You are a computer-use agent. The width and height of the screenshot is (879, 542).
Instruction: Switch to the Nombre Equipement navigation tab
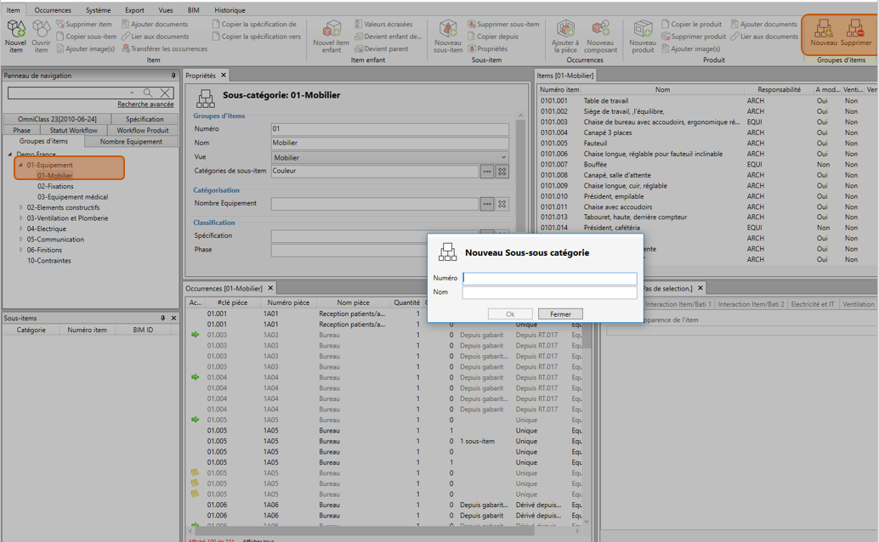click(x=131, y=142)
